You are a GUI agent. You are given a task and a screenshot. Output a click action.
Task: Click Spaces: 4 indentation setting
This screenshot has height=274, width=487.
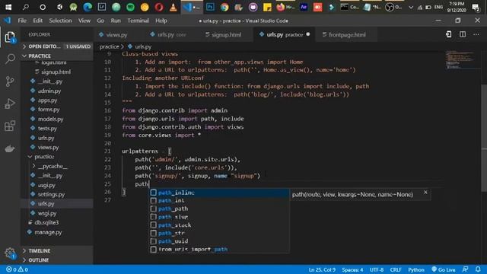352,269
